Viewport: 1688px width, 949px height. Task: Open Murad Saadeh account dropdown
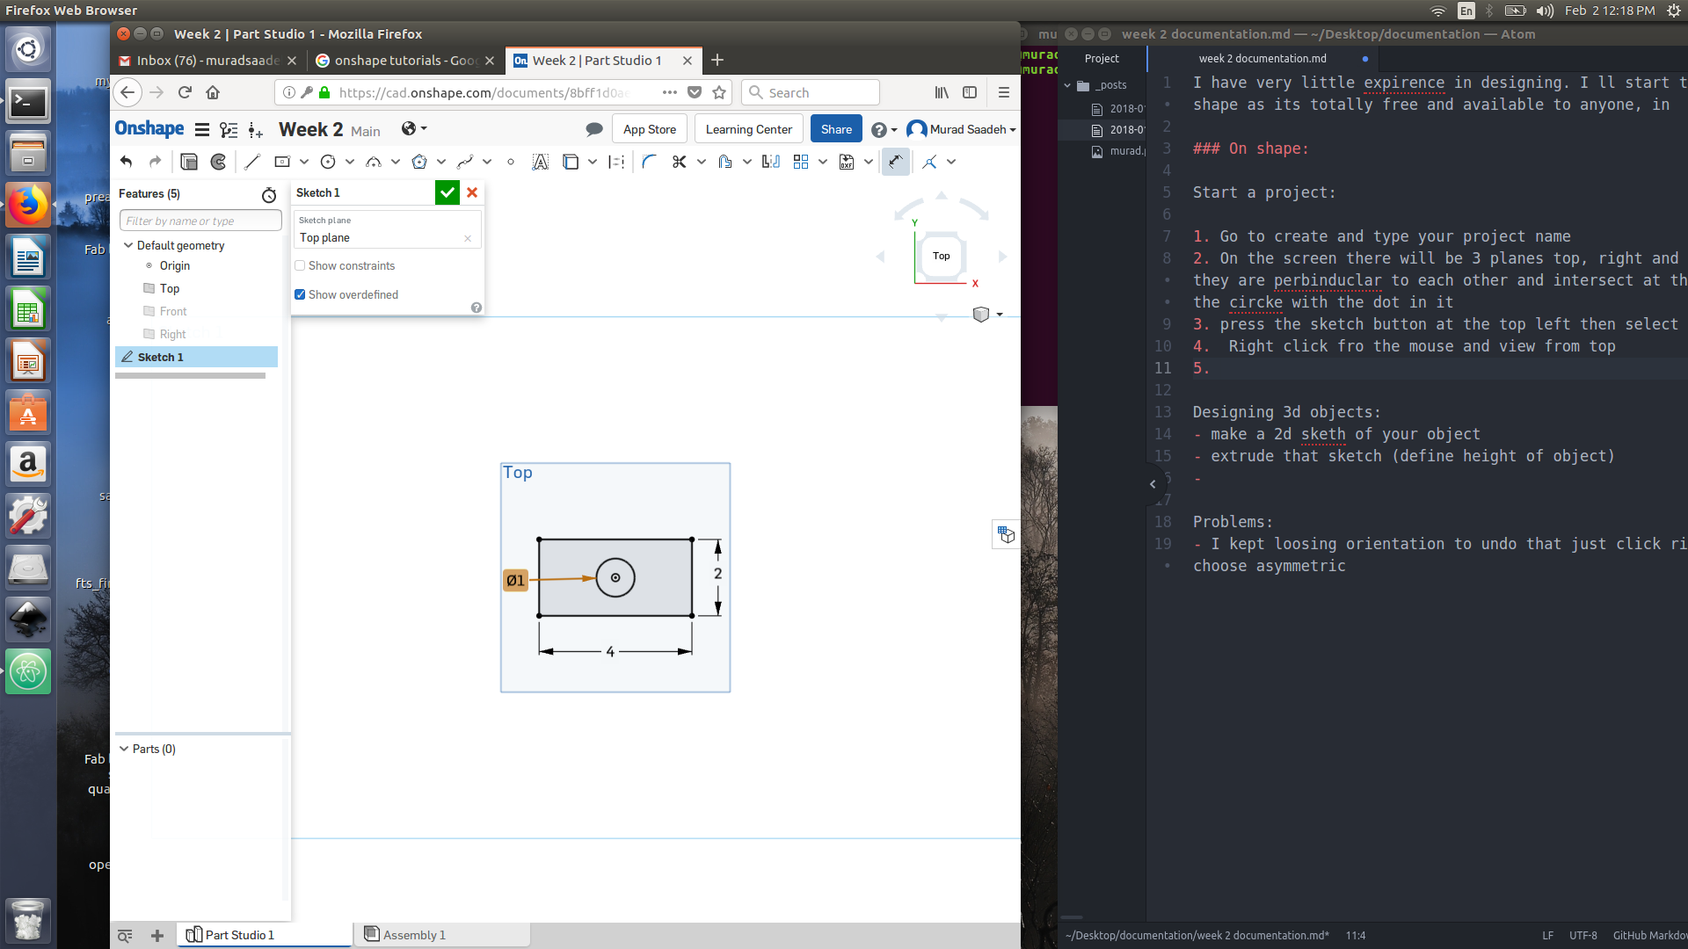(962, 129)
